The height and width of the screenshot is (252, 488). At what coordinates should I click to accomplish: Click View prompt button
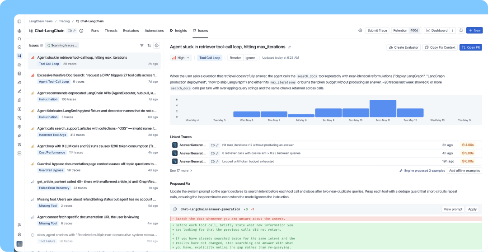coord(453,209)
